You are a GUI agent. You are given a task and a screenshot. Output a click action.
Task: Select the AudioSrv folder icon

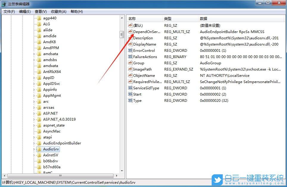pyautogui.click(x=40, y=149)
